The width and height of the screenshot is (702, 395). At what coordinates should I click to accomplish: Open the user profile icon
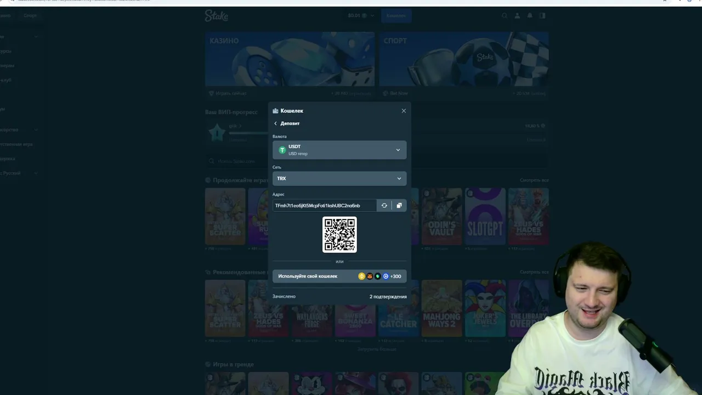(517, 16)
